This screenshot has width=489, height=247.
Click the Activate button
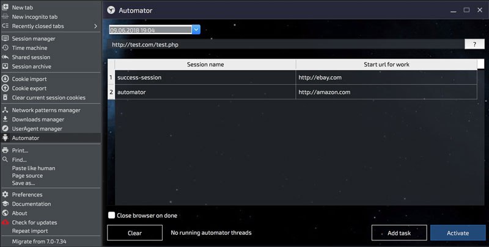458,233
